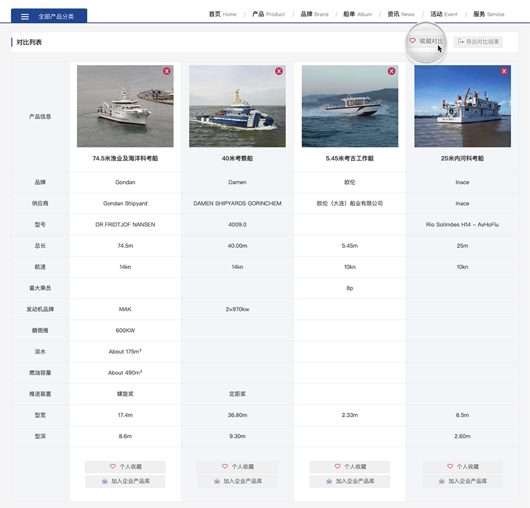The image size is (530, 508).
Task: Add the Gondan ship to 个人收藏
Action: pos(125,467)
